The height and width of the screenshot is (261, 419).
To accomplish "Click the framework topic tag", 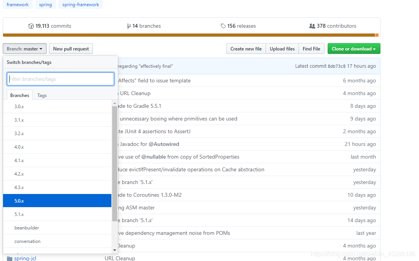I will [x=18, y=5].
